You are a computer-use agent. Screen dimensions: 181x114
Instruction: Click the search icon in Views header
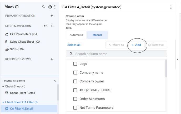pos(44,7)
